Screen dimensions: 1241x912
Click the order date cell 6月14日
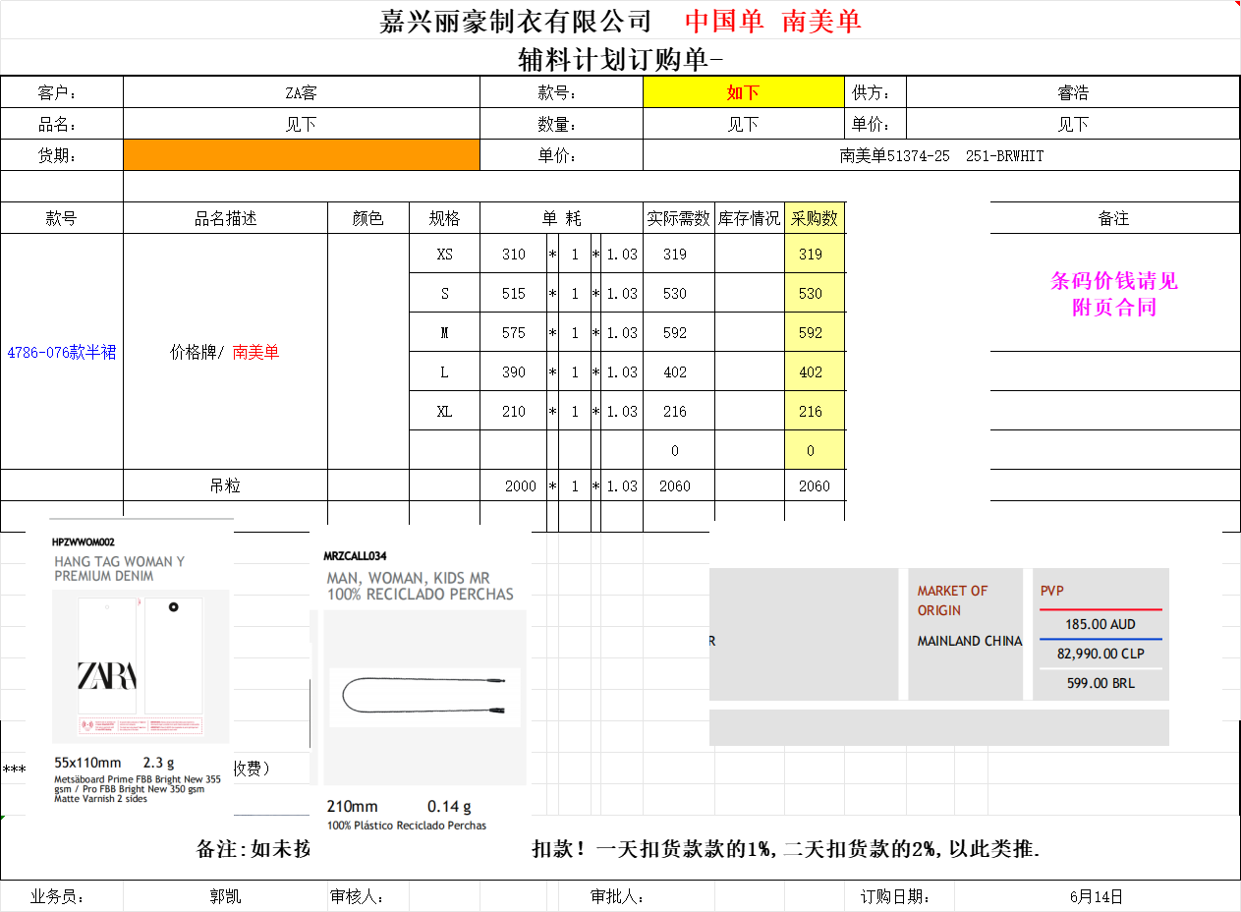click(x=1096, y=896)
